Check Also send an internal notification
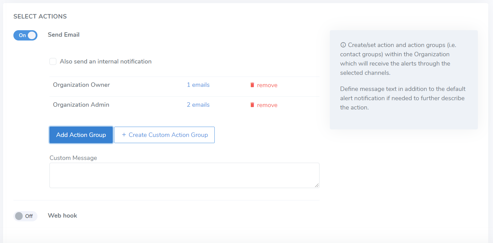 (x=53, y=61)
